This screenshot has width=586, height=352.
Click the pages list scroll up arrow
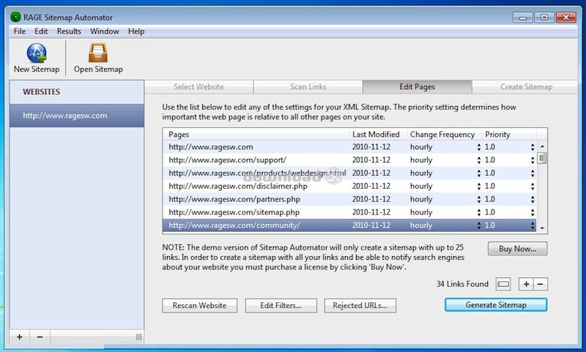pos(542,146)
